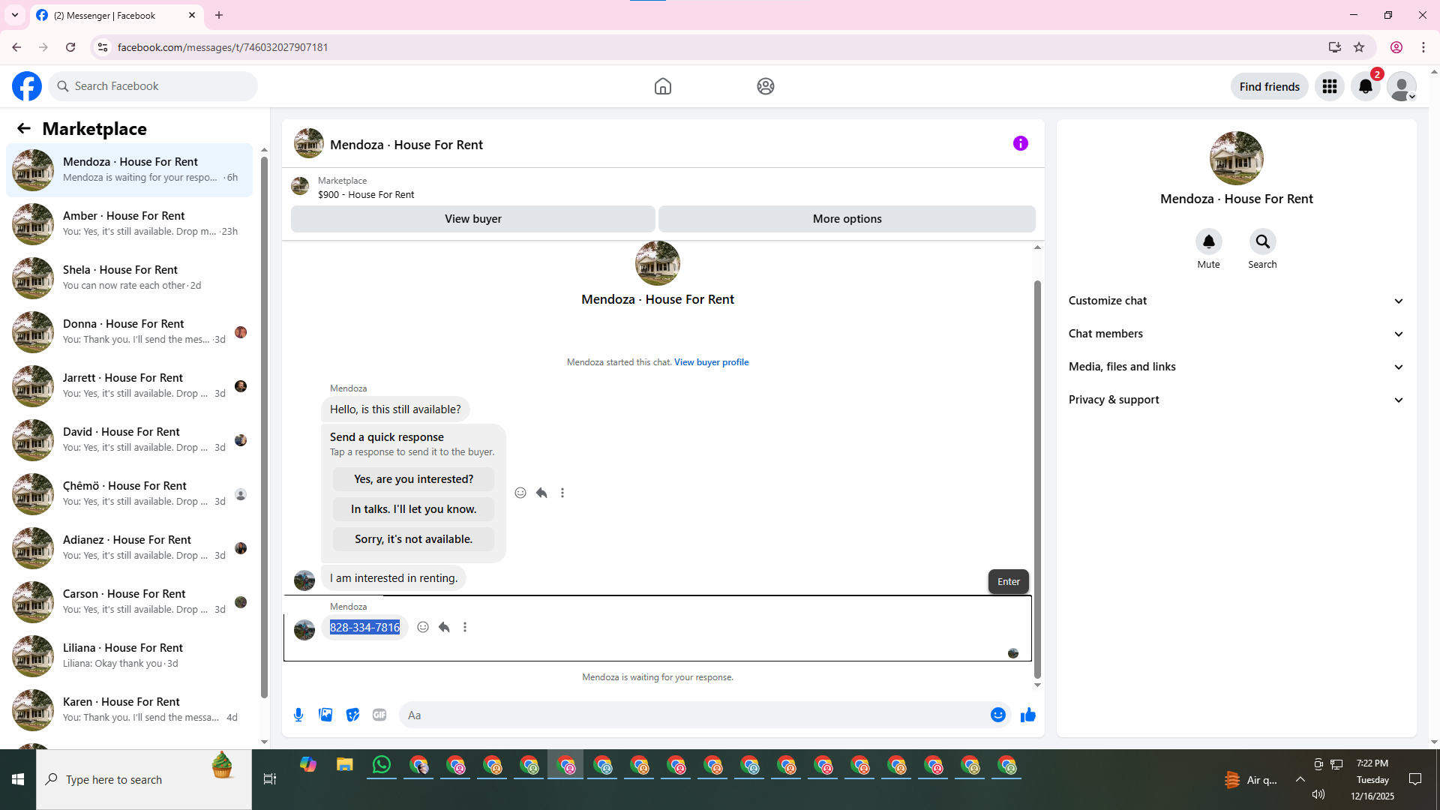Reload the page

click(x=70, y=47)
